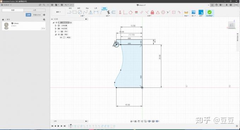240x130 pixels.
Task: Open data panel settings gear
Action: (x=44, y=15)
